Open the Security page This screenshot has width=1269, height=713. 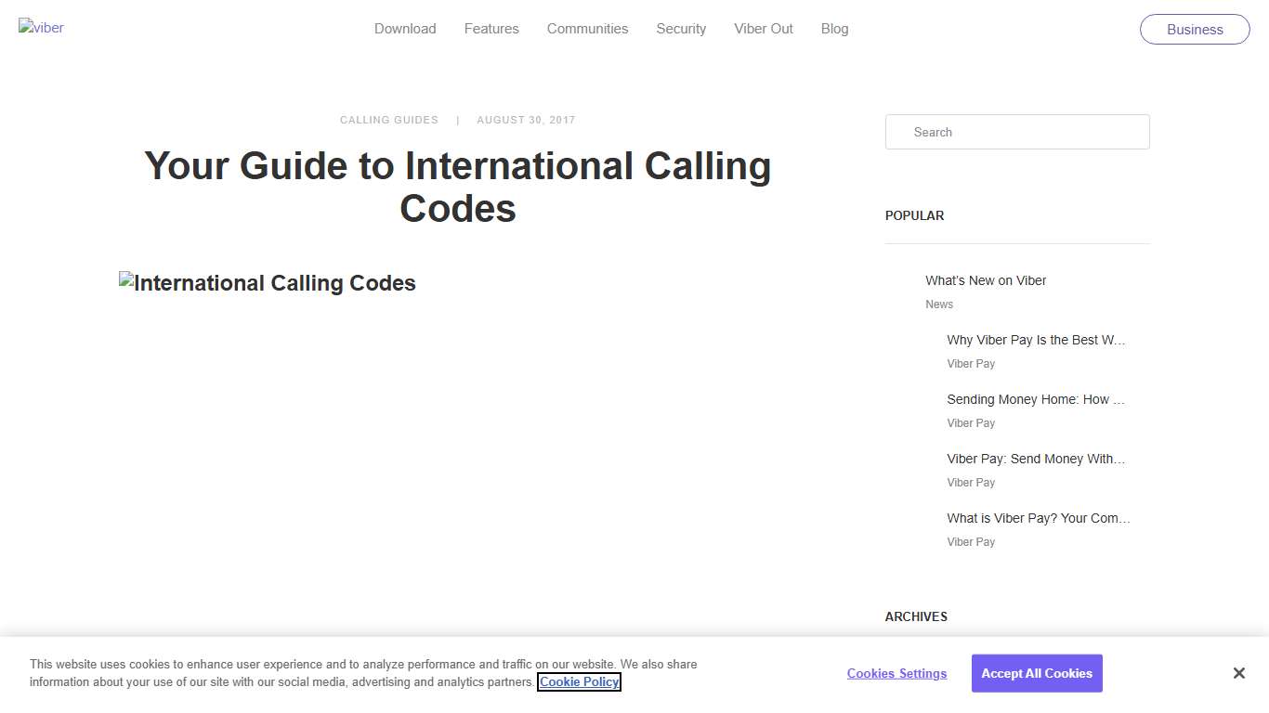click(x=681, y=29)
